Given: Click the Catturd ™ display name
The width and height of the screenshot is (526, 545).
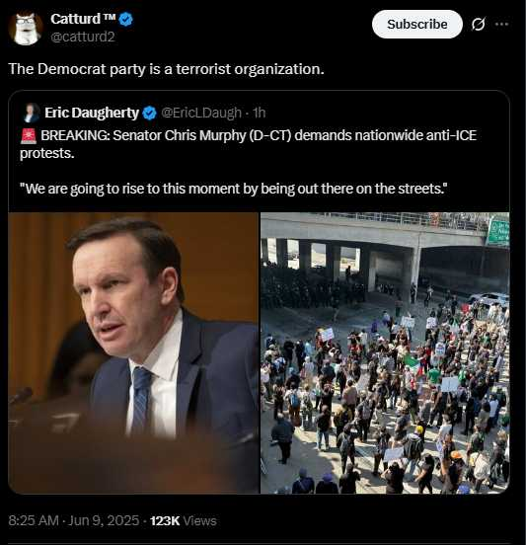Looking at the screenshot, I should click(83, 19).
